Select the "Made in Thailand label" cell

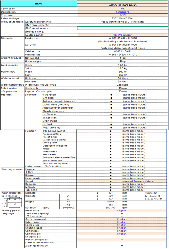(51, 243)
